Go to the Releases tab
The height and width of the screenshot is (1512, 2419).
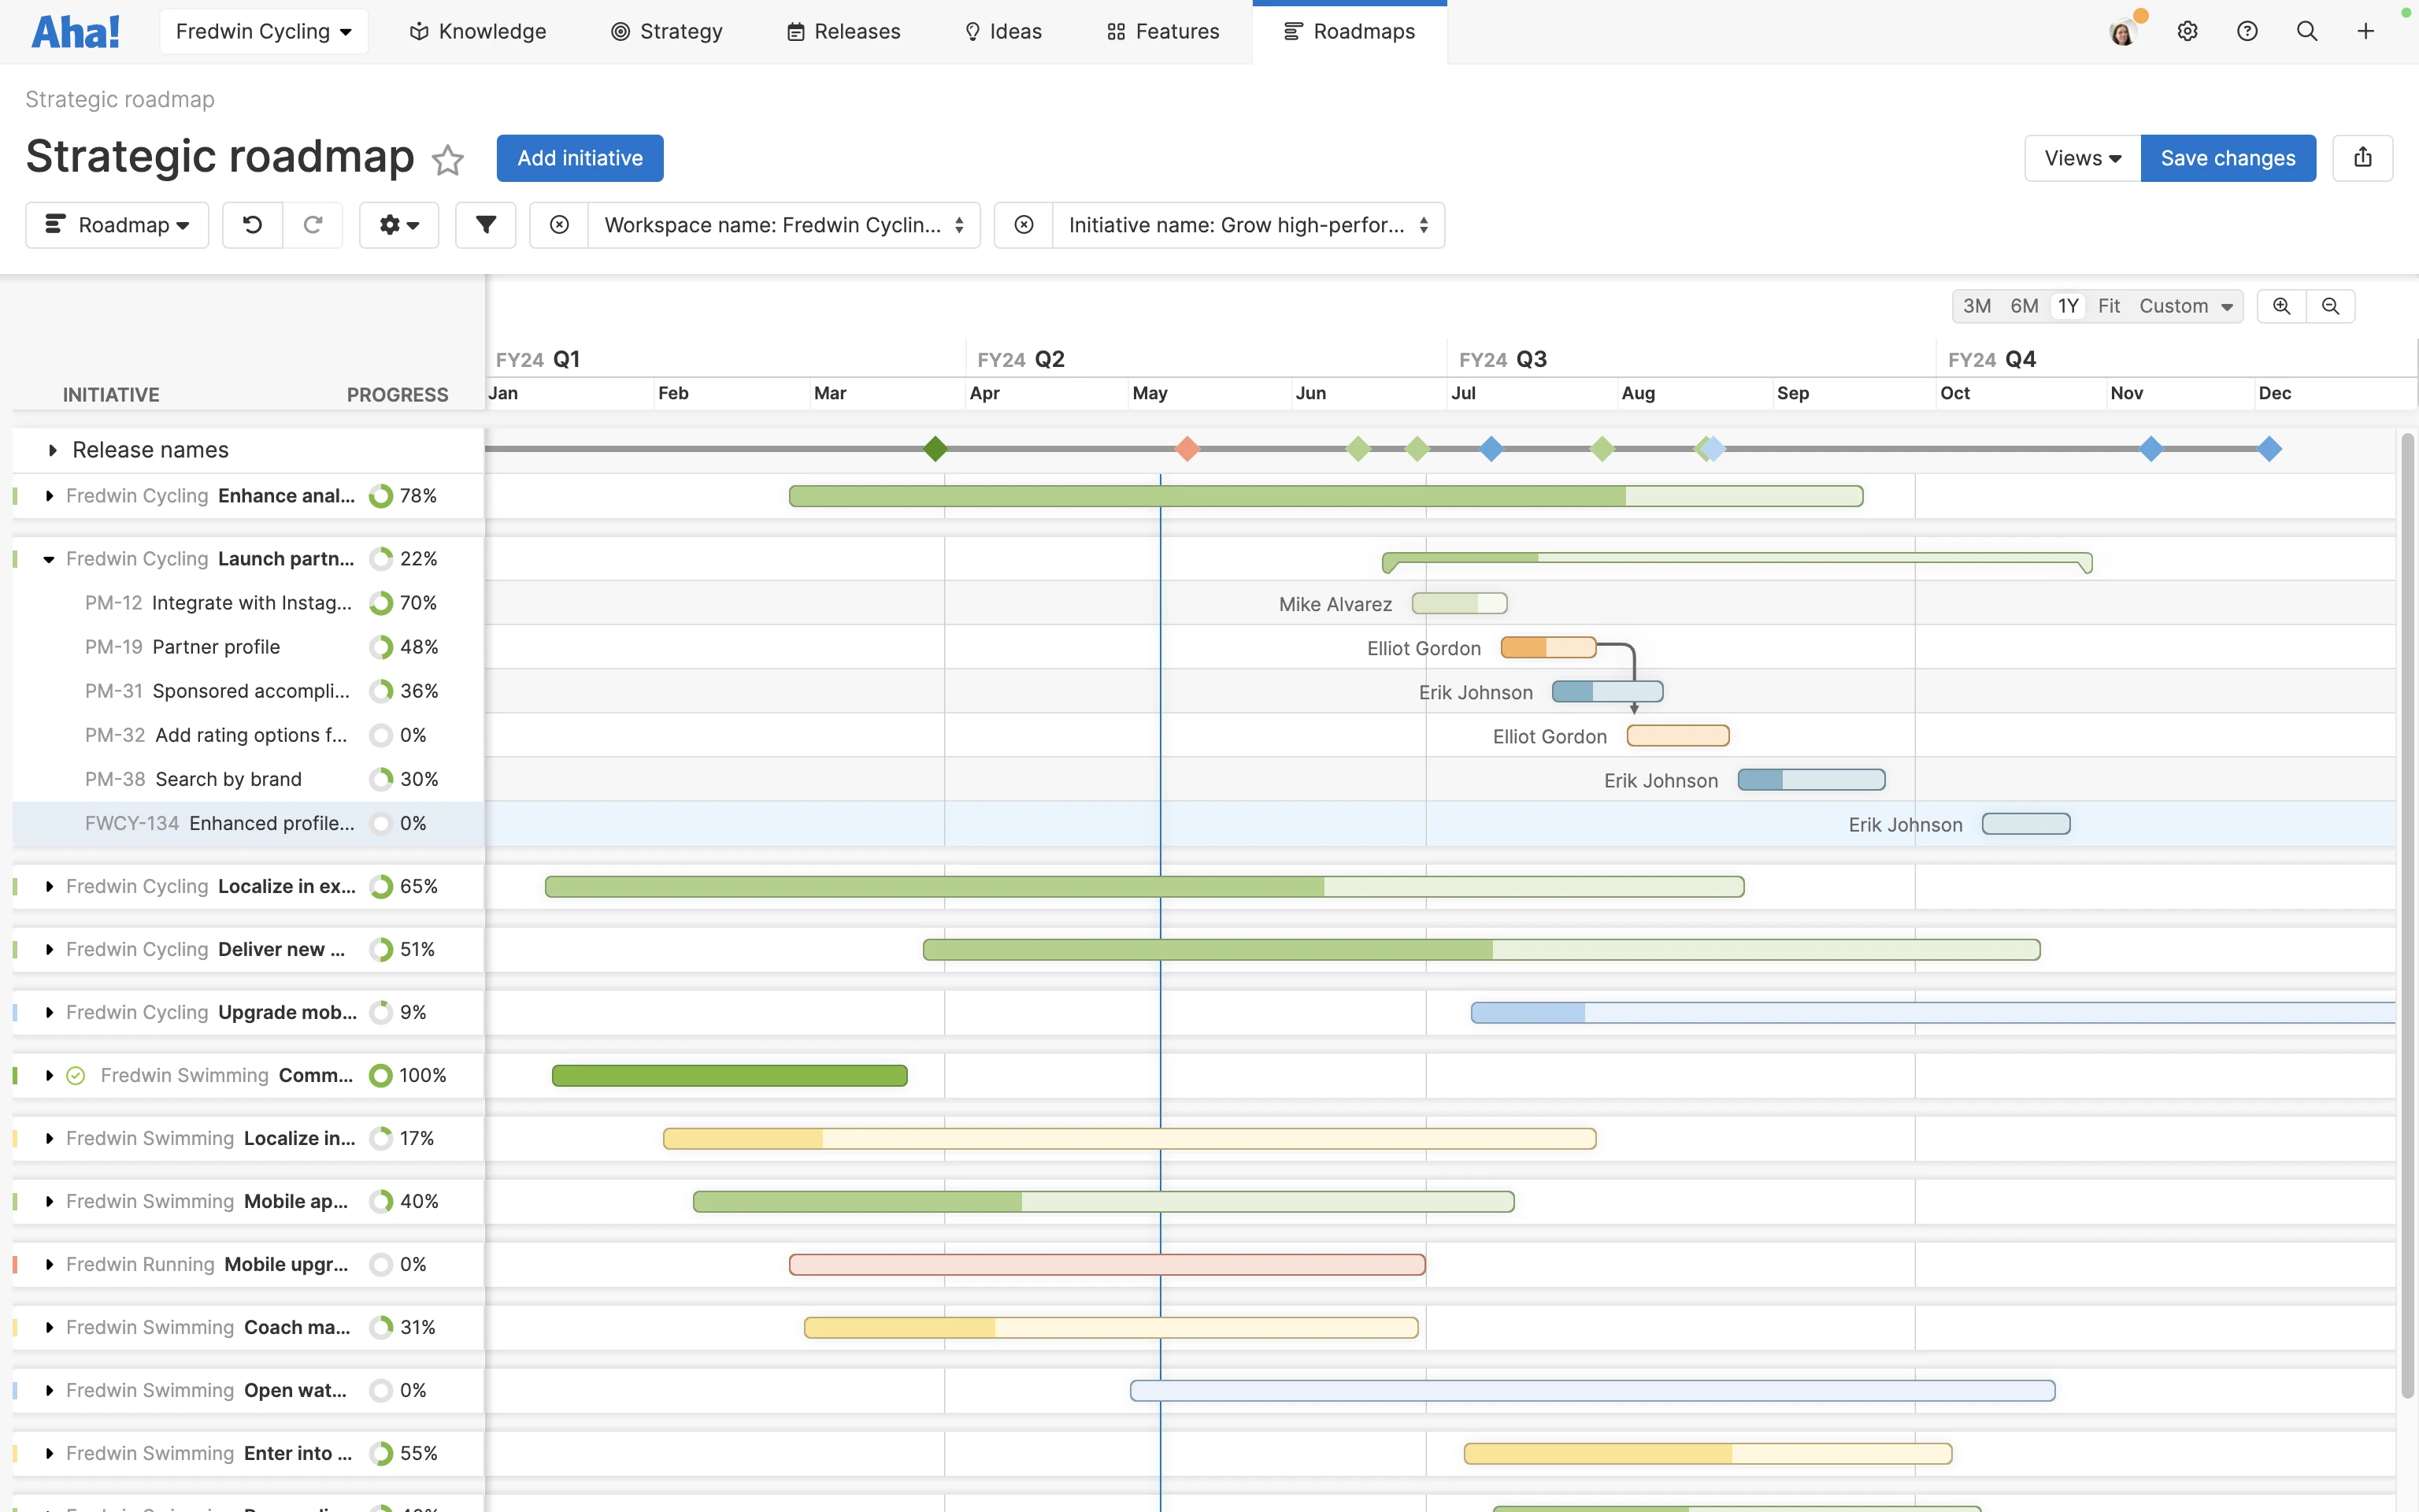pos(843,31)
